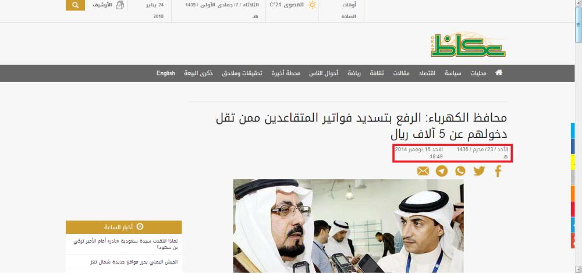Screen dimensions: 582x274
Task: Open the رياضة section
Action: pyautogui.click(x=354, y=73)
